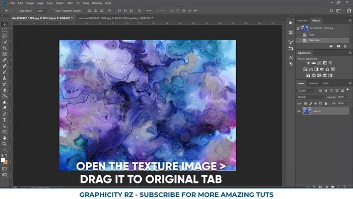This screenshot has height=199, width=353.
Task: Open the Layers panel options menu
Action: pos(350,83)
